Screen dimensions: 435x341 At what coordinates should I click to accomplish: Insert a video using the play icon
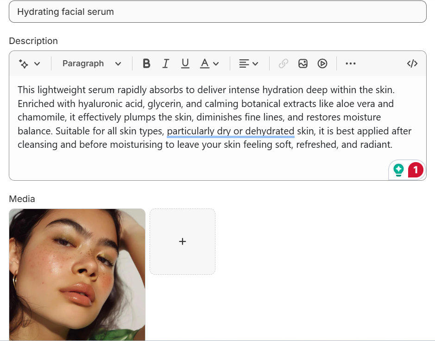(322, 63)
